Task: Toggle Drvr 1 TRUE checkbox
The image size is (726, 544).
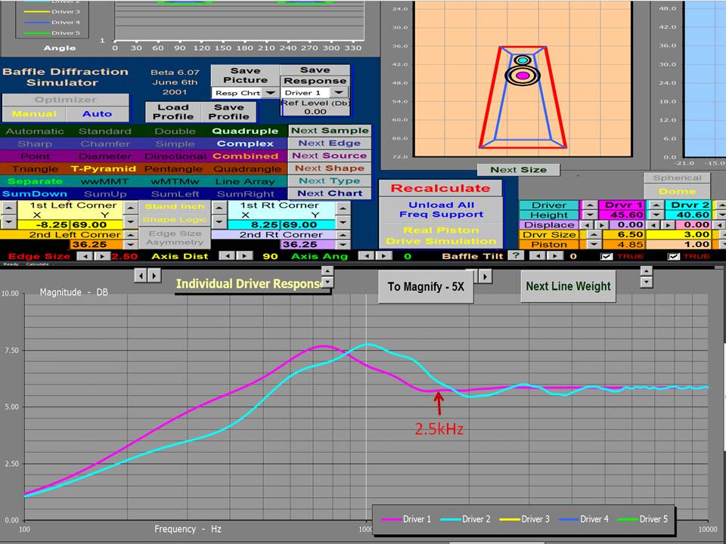Action: pyautogui.click(x=606, y=256)
